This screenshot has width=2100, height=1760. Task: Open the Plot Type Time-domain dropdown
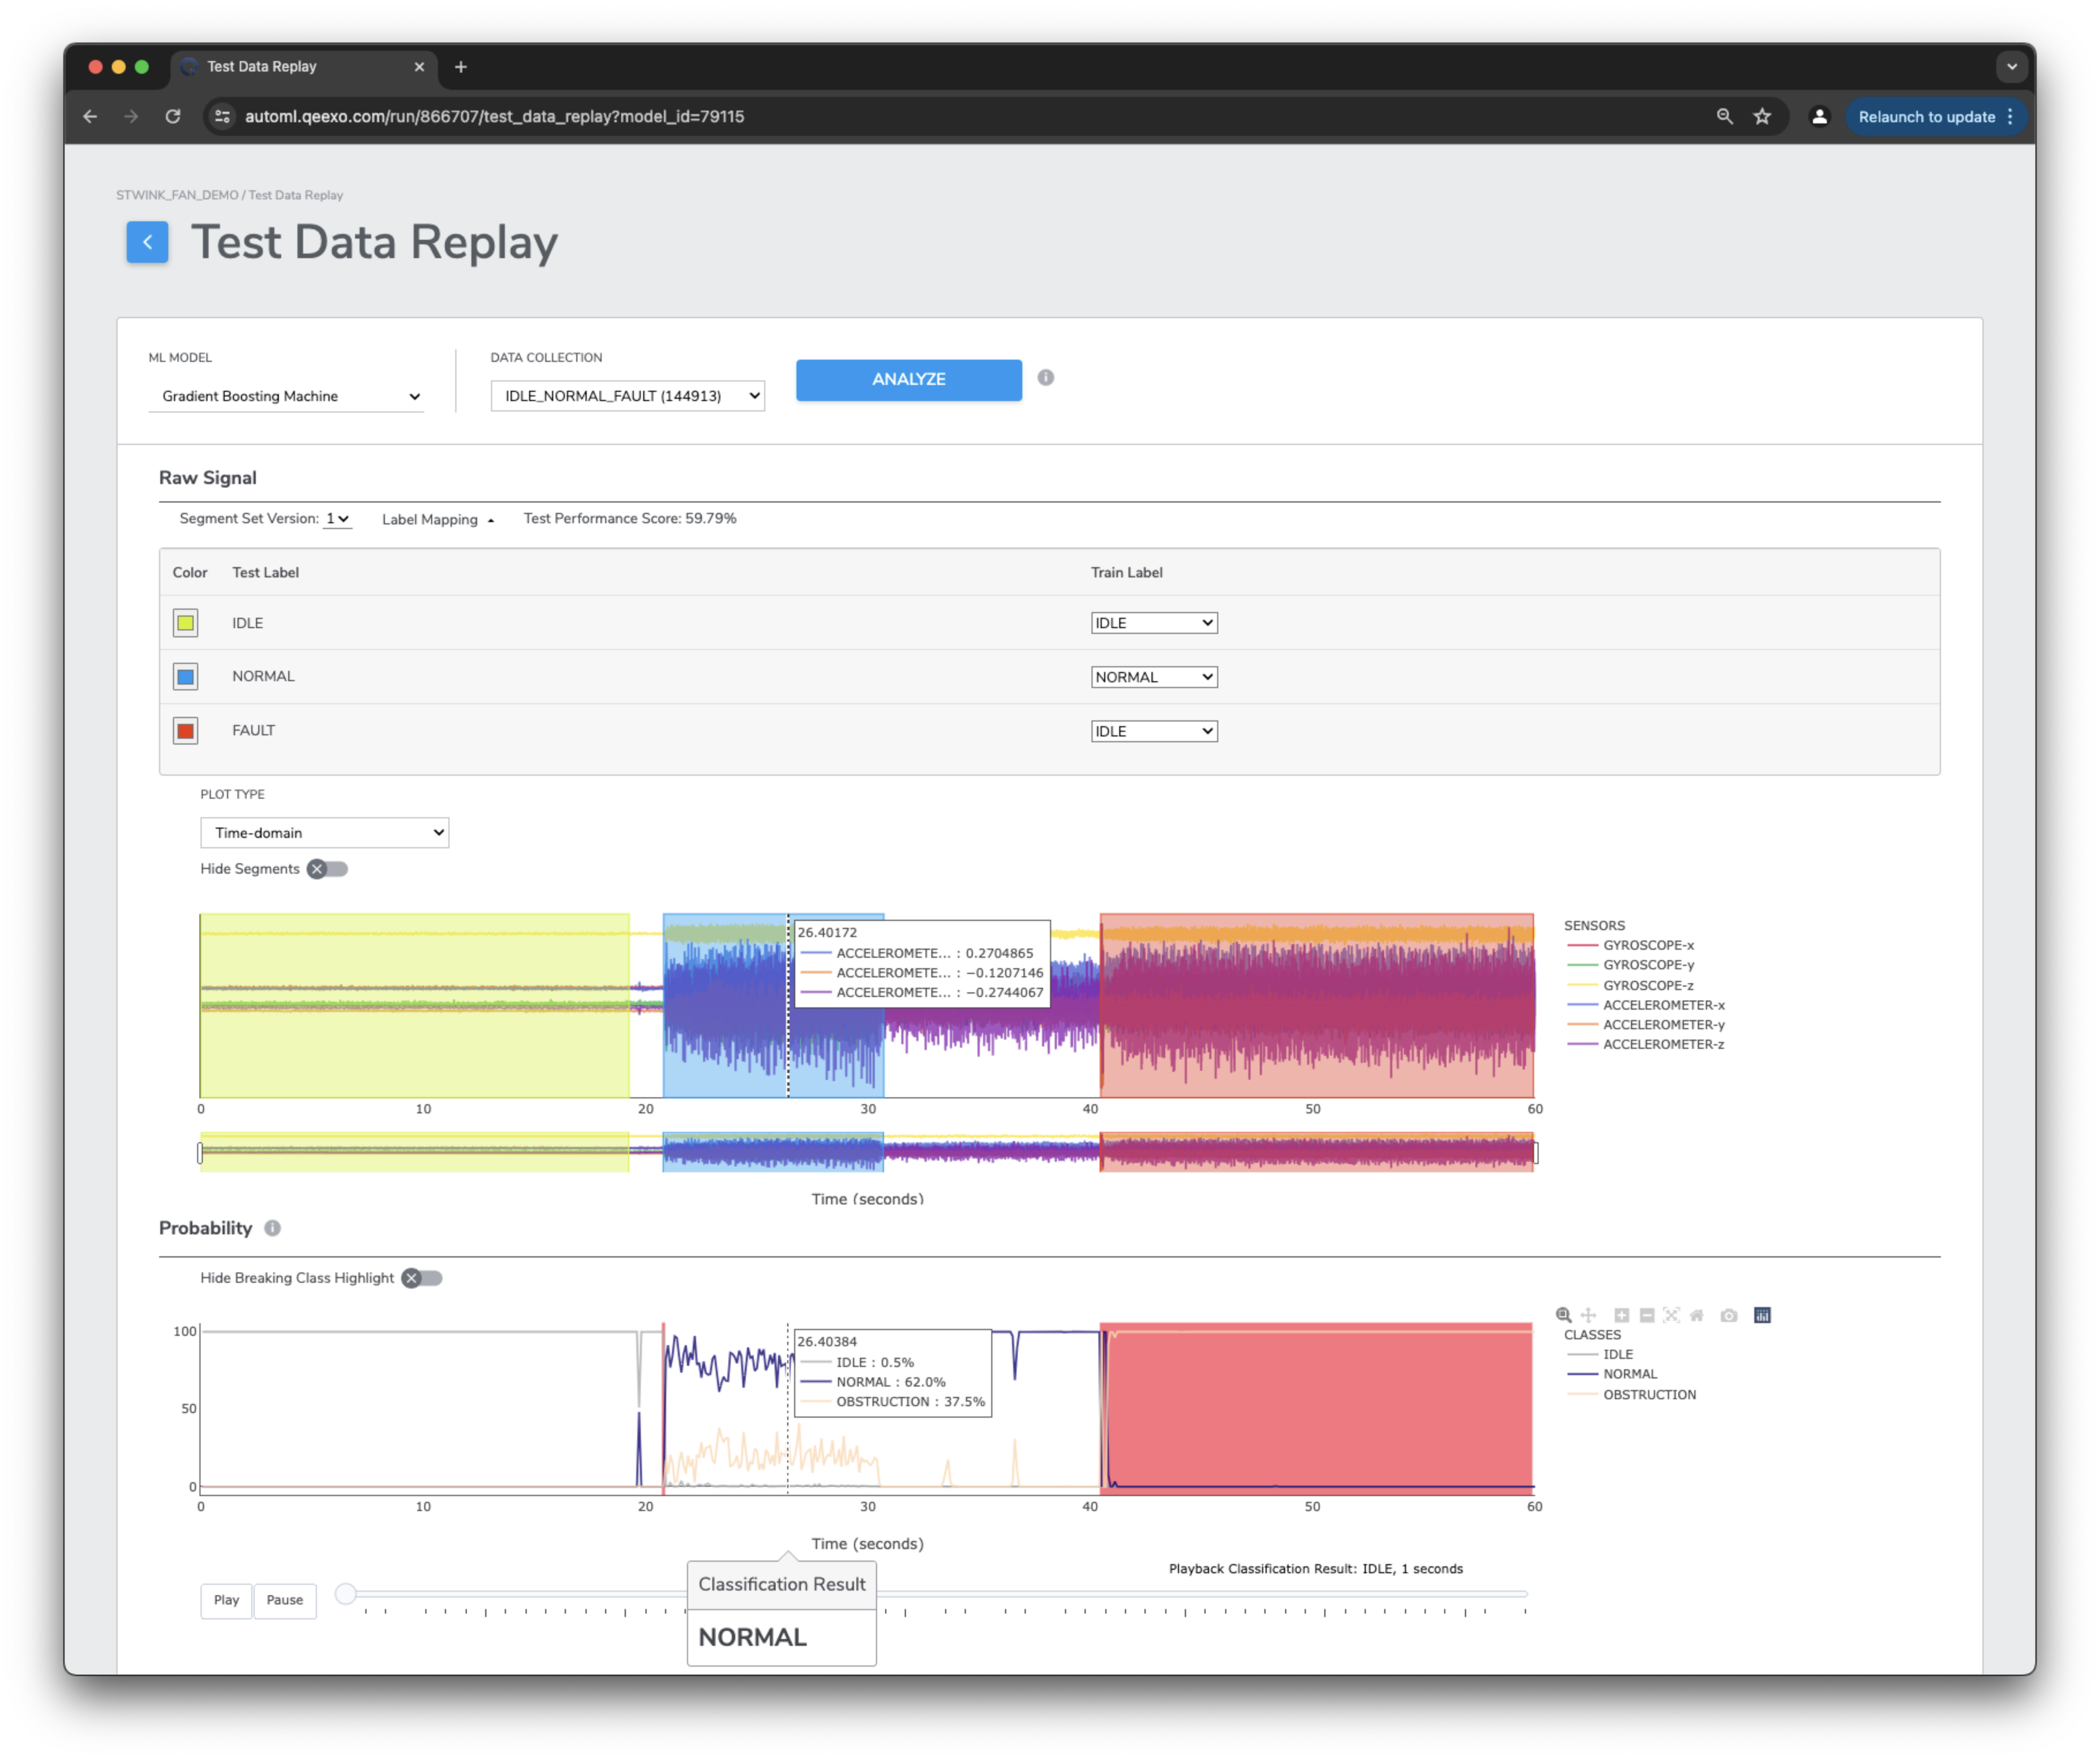tap(324, 833)
